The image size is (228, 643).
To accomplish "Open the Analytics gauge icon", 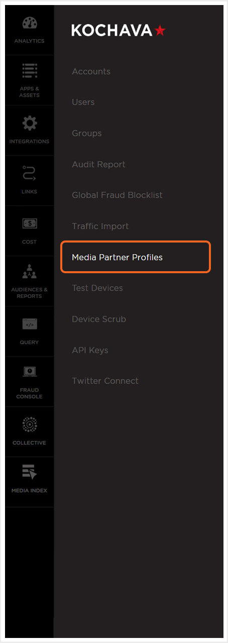I will (29, 24).
